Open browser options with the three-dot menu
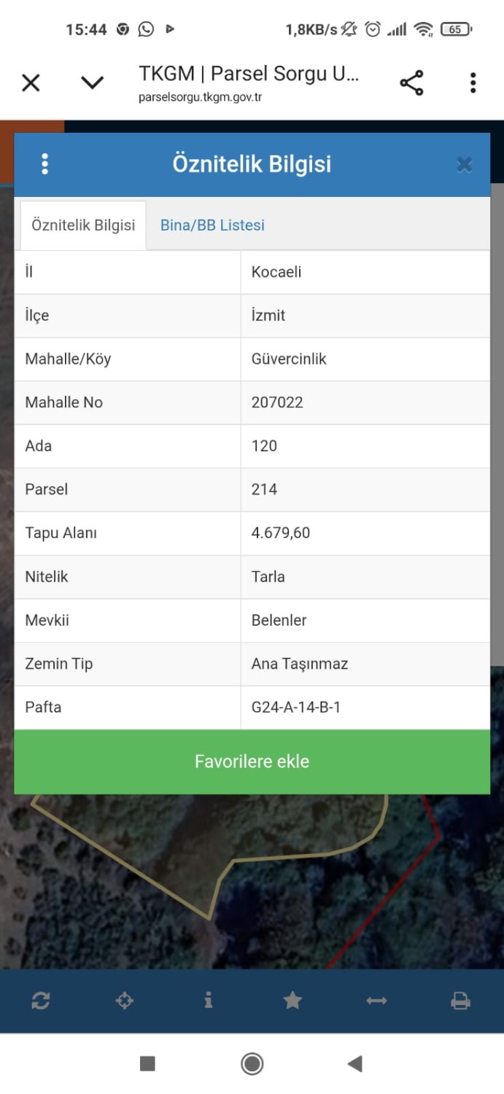504x1094 pixels. coord(473,82)
